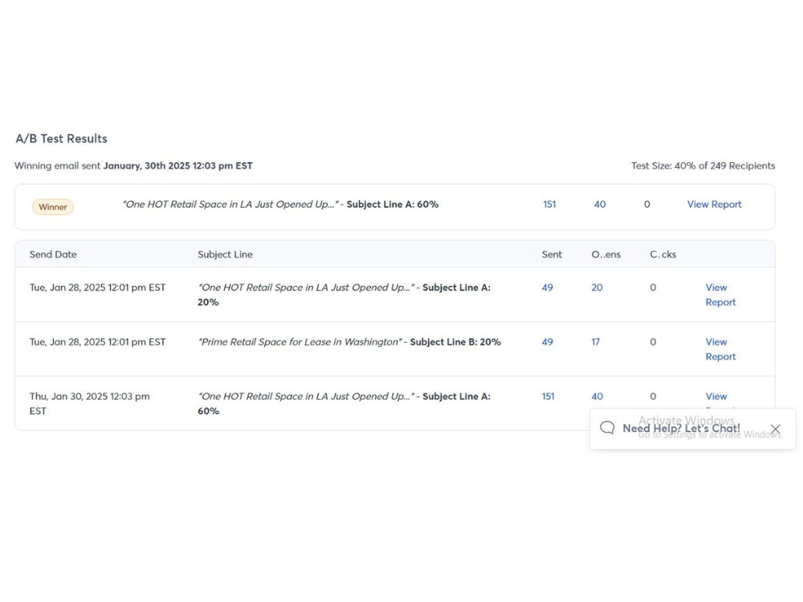803x602 pixels.
Task: Click the Send Date column header
Action: coord(53,254)
